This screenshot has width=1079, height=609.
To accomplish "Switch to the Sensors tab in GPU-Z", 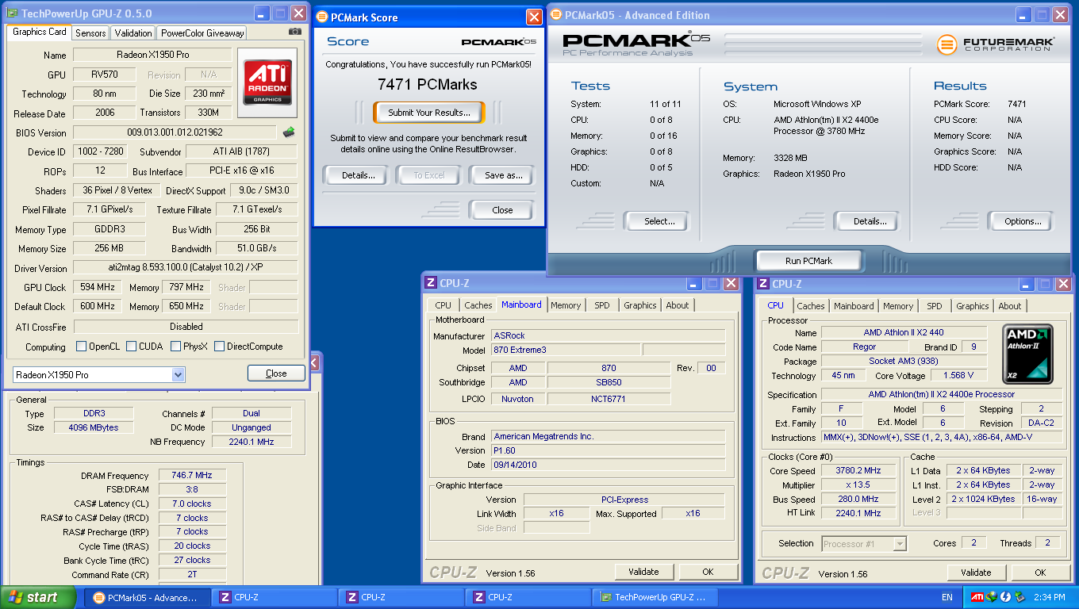I will [90, 33].
